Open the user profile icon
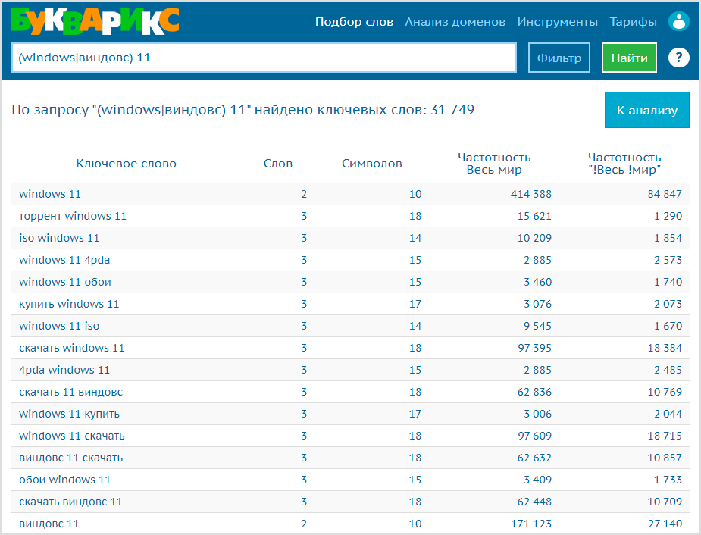This screenshot has height=535, width=701. (679, 21)
